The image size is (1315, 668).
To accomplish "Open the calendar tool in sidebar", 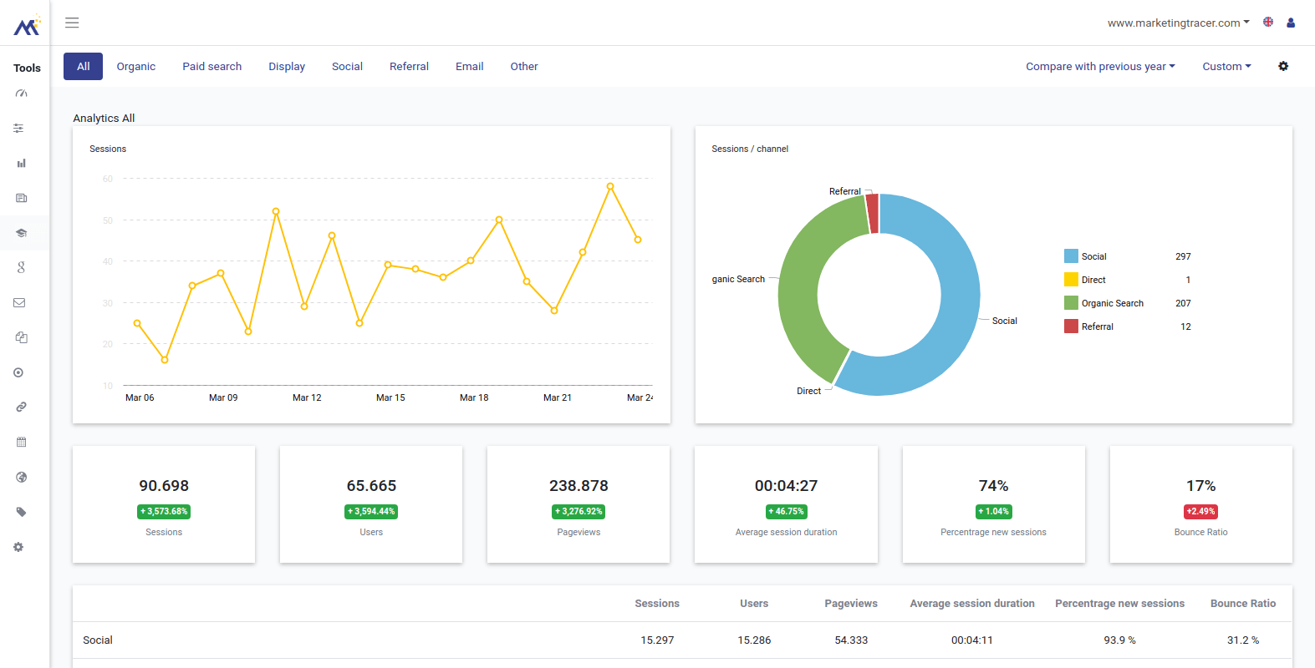I will click(22, 442).
